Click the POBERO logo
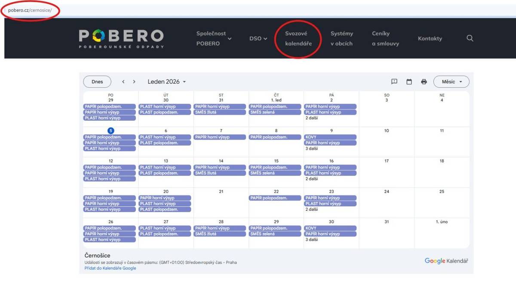This screenshot has width=516, height=286. pyautogui.click(x=121, y=38)
